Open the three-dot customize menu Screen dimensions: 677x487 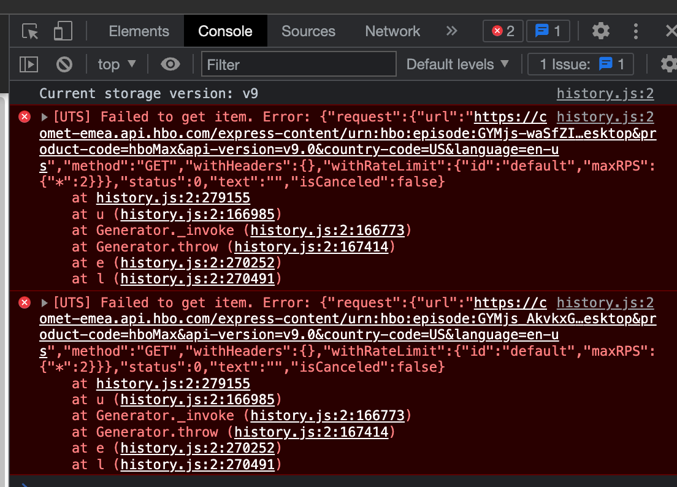pos(635,31)
